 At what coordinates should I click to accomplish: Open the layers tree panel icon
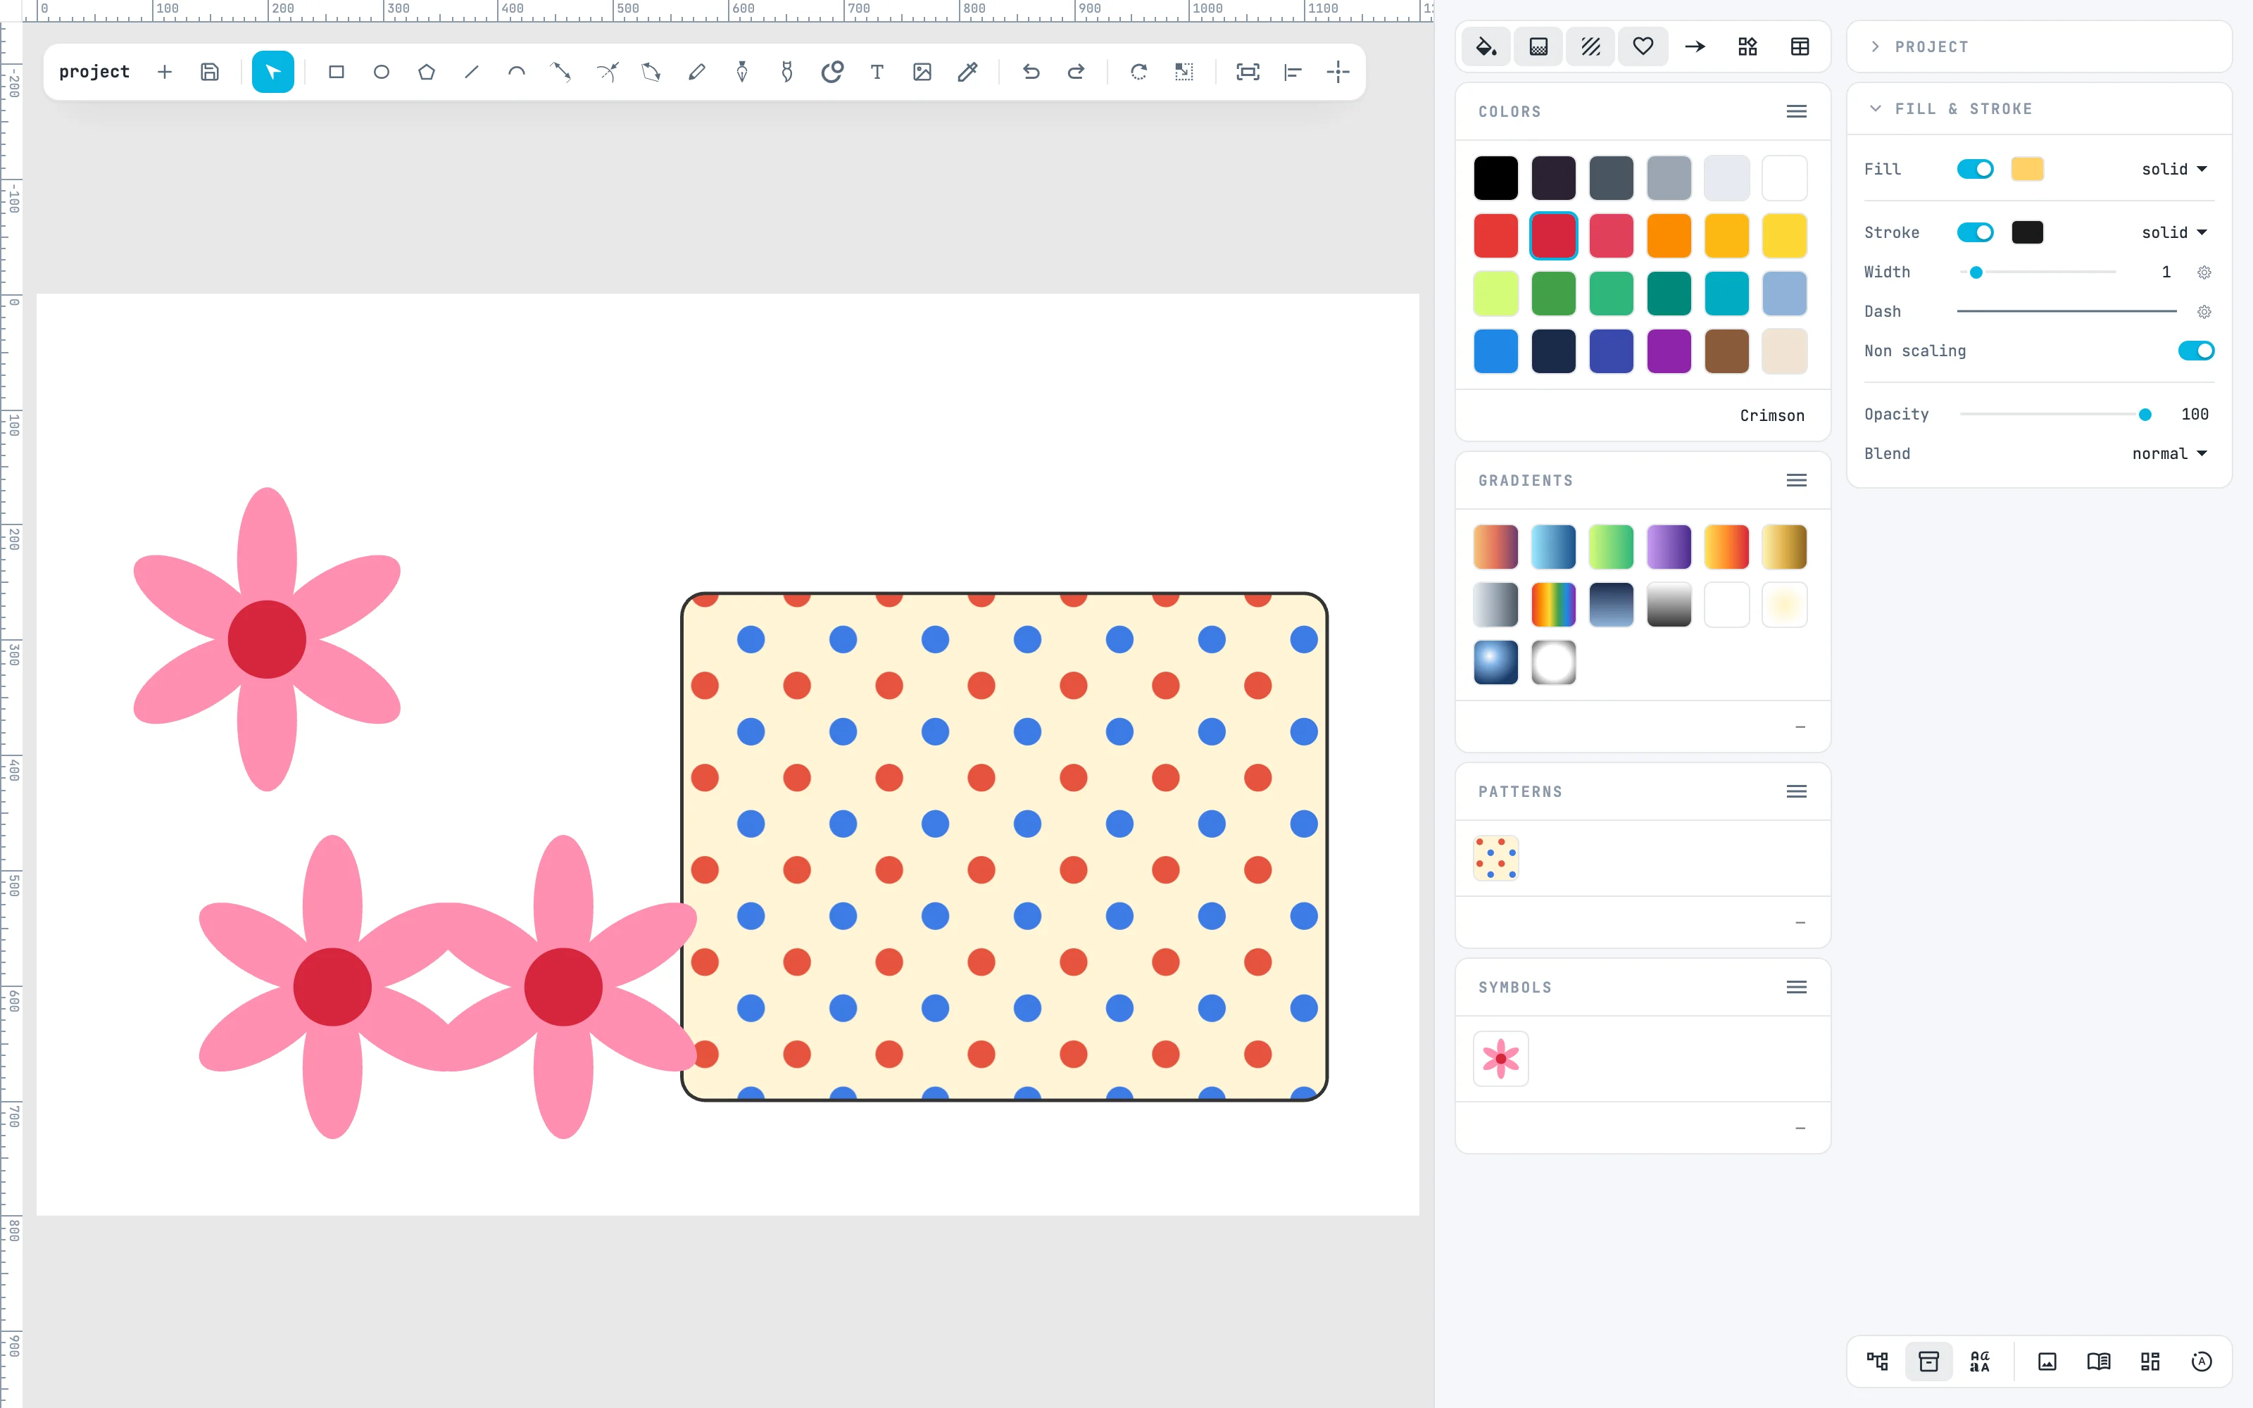[x=1877, y=1362]
